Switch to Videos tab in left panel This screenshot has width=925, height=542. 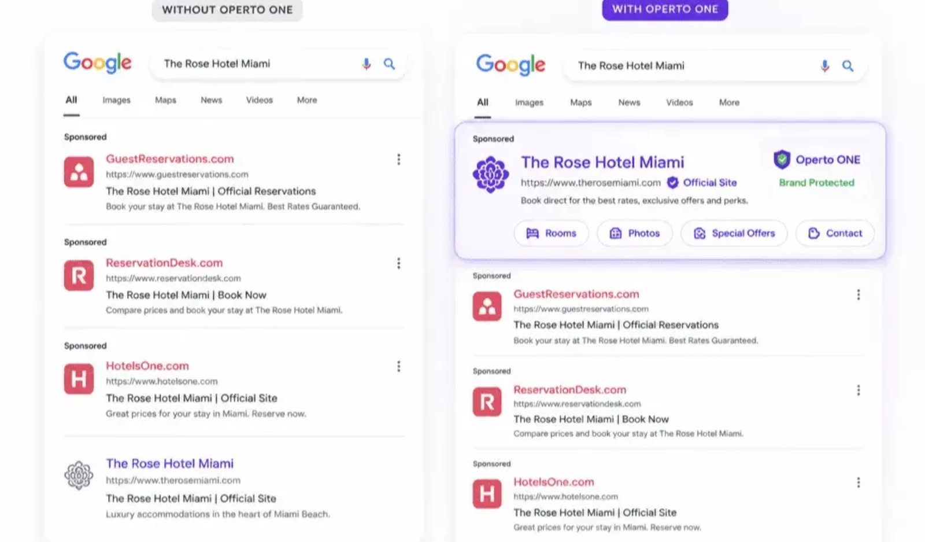point(259,100)
